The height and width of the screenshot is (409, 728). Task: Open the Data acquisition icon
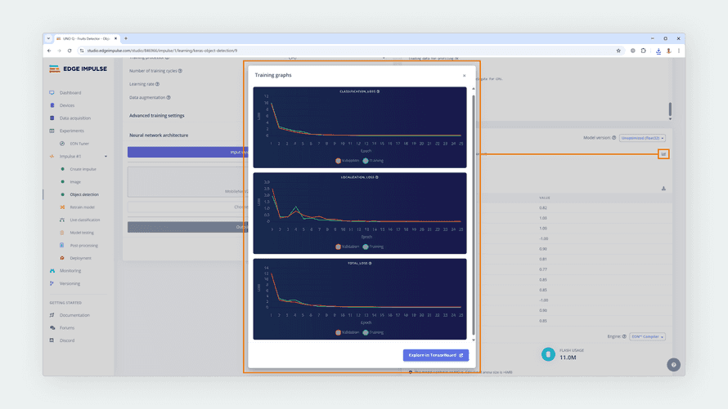[52, 118]
